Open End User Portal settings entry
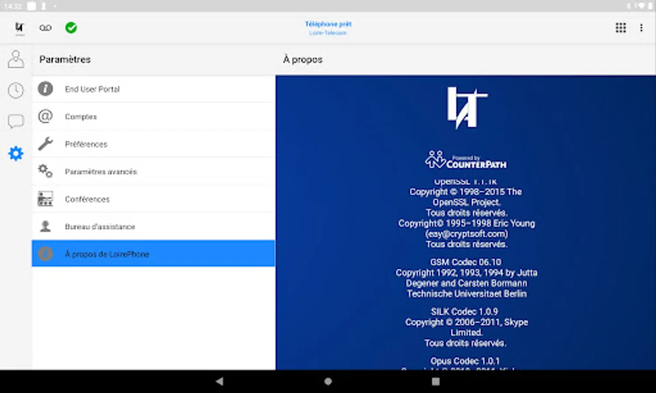The width and height of the screenshot is (656, 393). tap(153, 89)
